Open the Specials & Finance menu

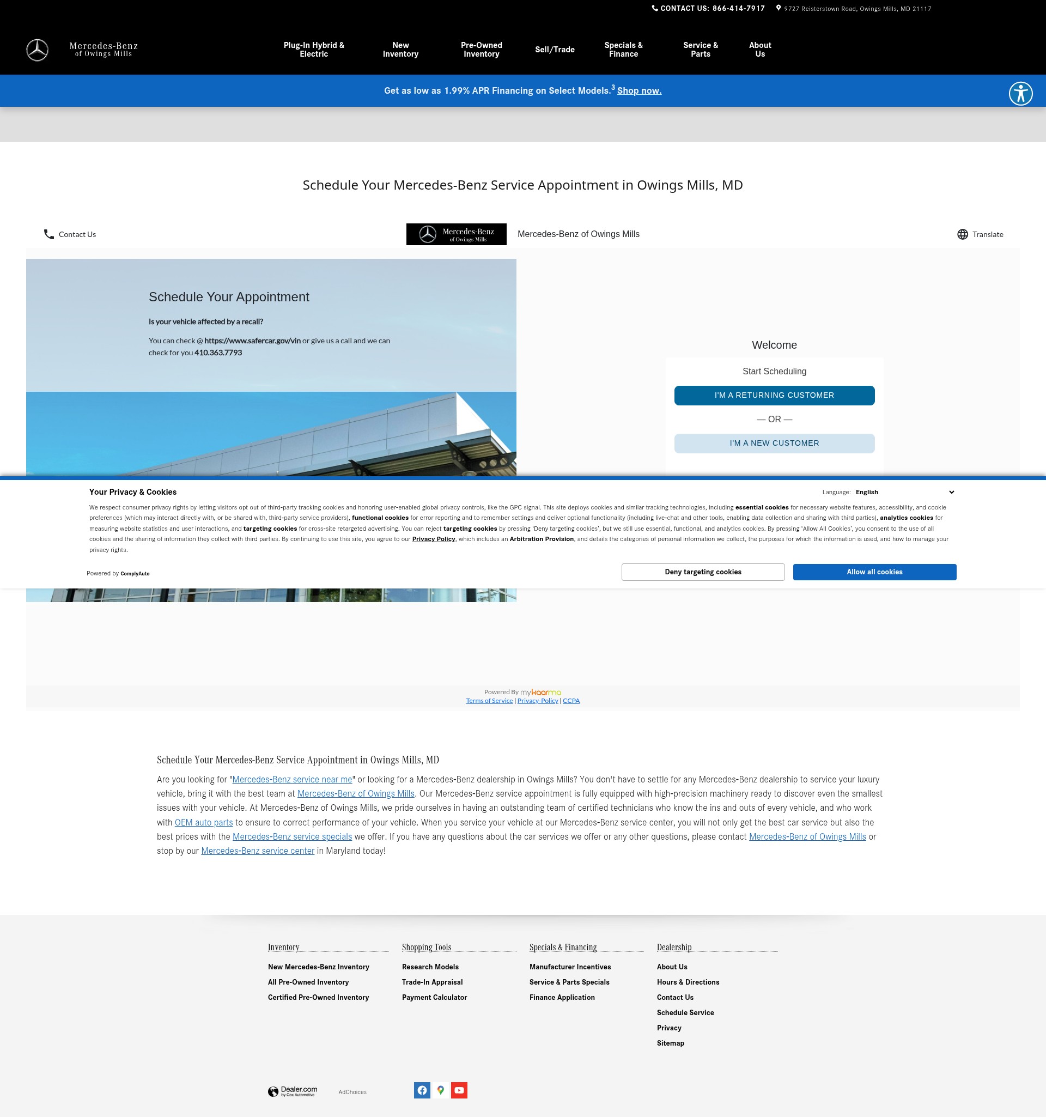[623, 50]
